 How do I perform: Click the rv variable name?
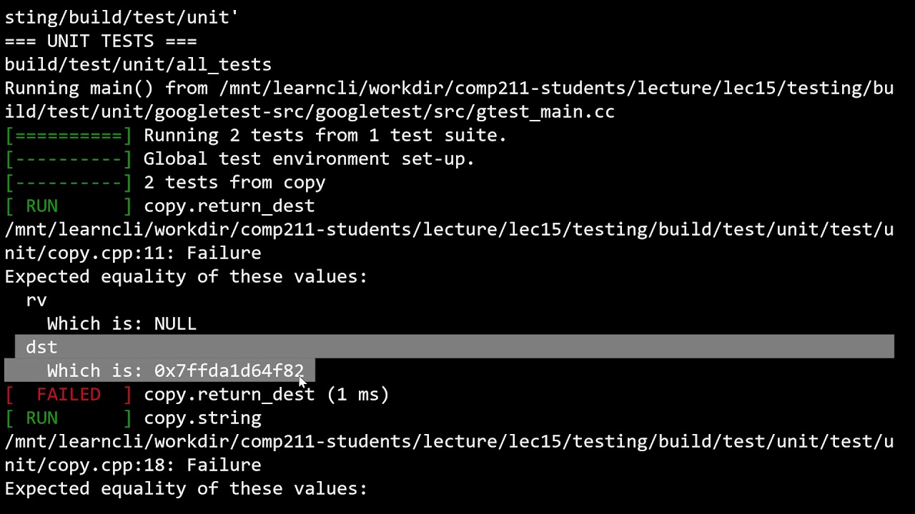coord(36,301)
